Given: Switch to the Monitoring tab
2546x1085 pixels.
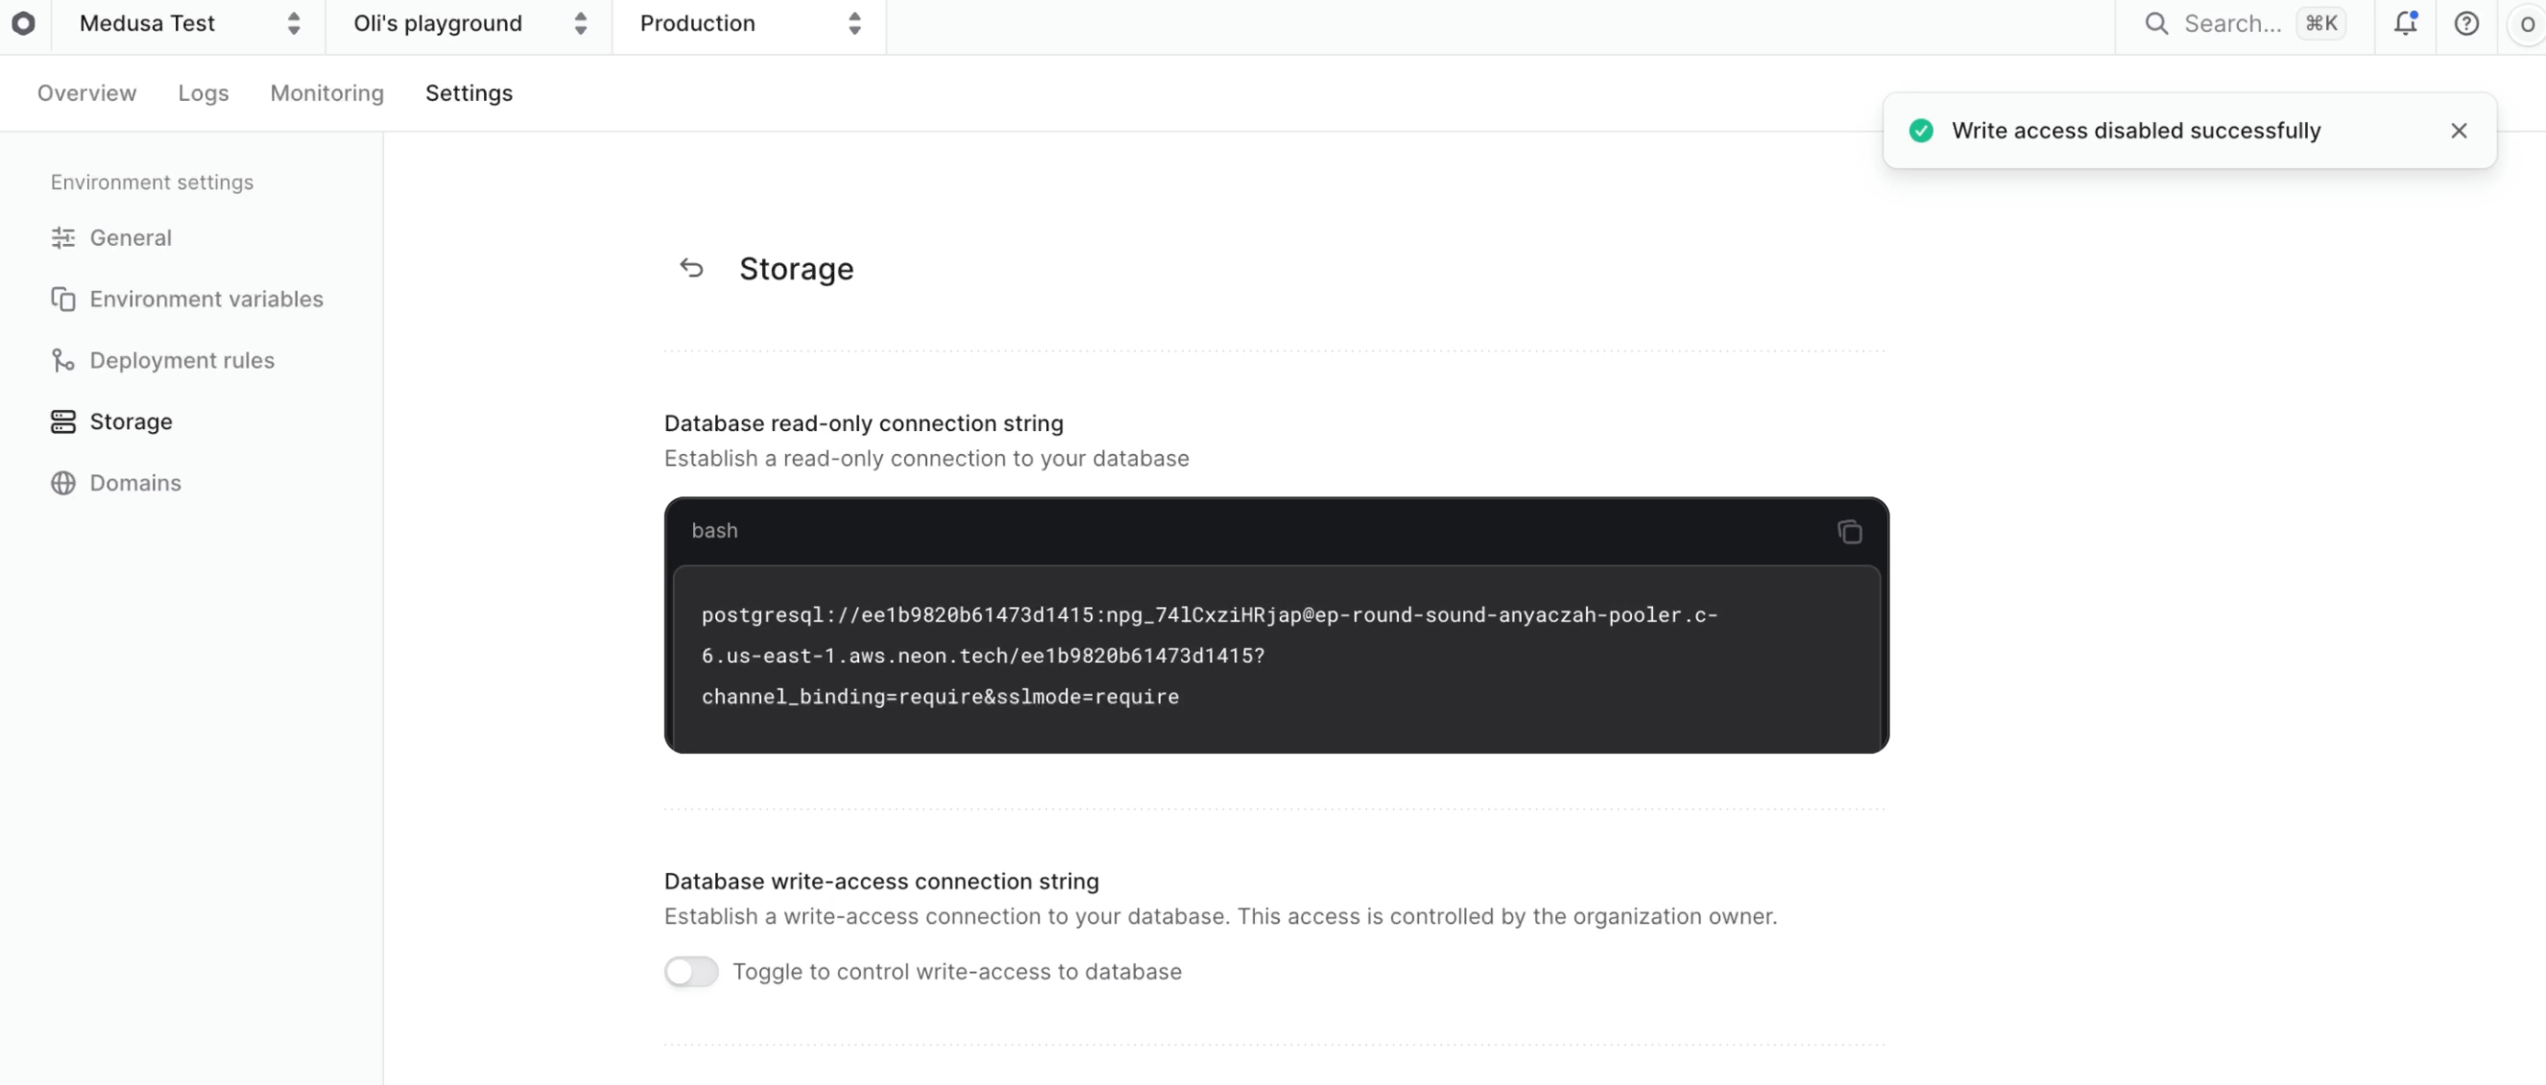Looking at the screenshot, I should [327, 93].
